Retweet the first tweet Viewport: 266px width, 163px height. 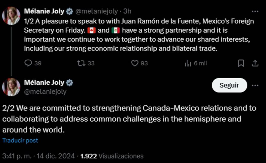tap(82, 63)
